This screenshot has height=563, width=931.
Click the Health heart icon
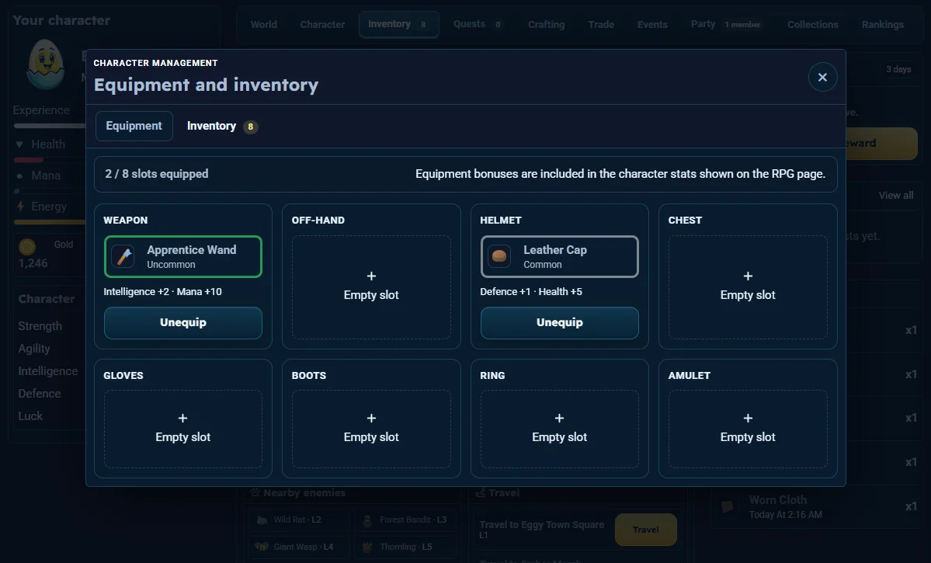pyautogui.click(x=19, y=144)
